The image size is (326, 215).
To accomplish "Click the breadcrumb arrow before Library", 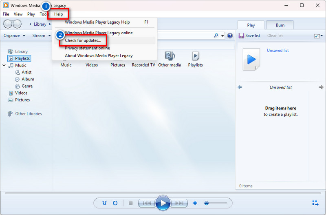I will pos(30,24).
